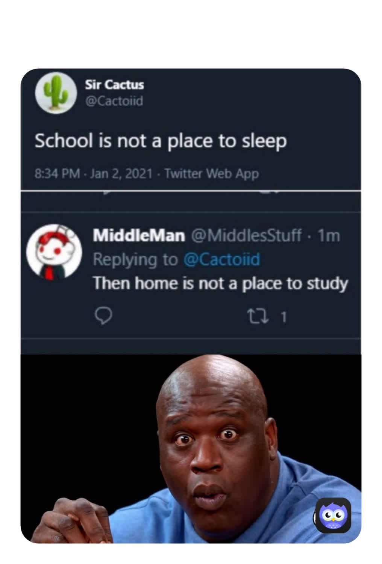
Task: Open the Sir Cactus display name
Action: point(114,85)
